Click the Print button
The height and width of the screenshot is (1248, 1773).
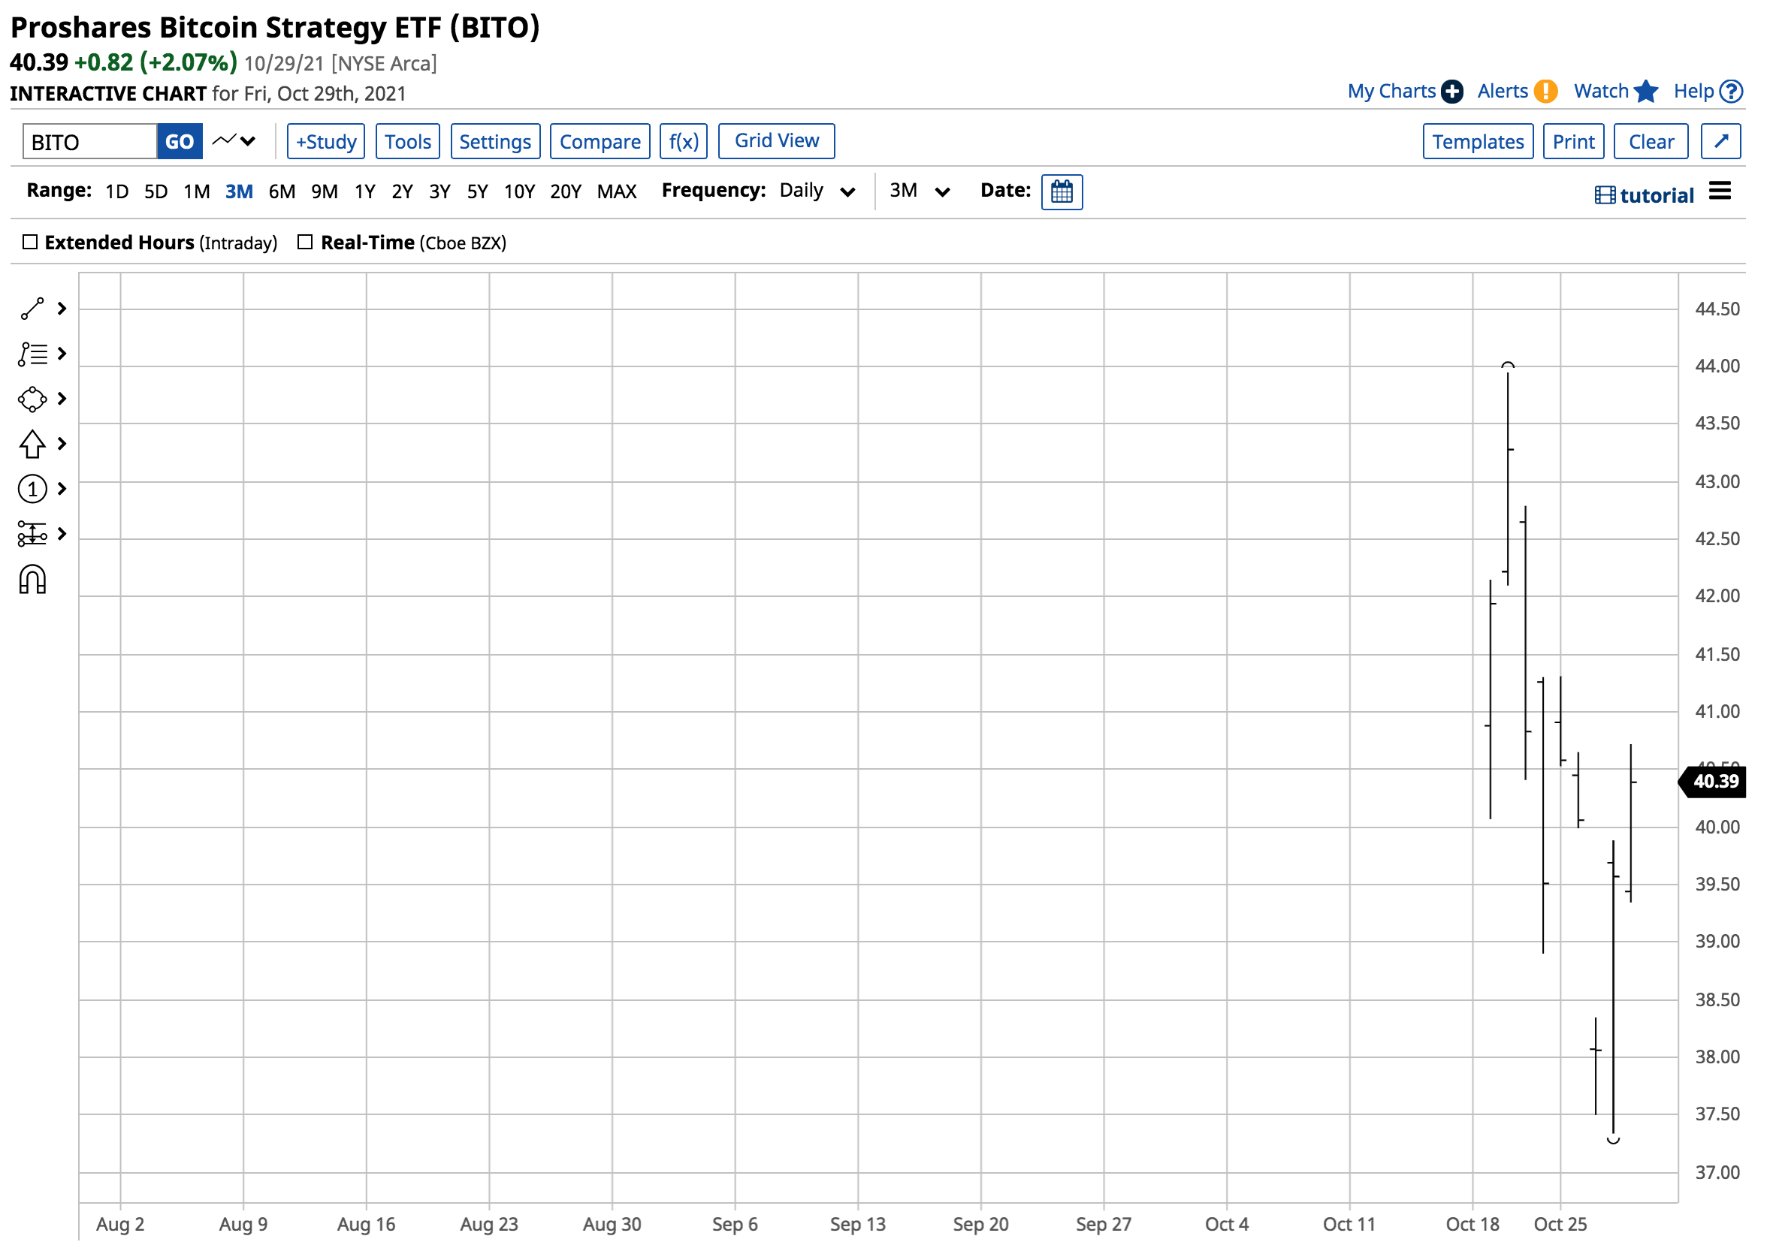(1574, 141)
